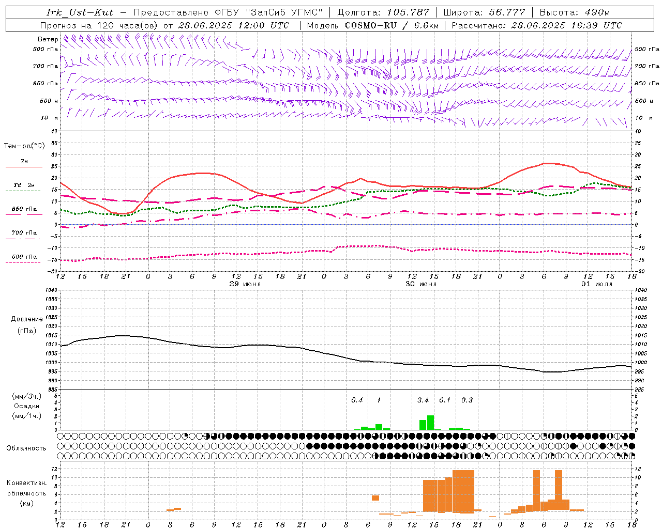The width and height of the screenshot is (662, 529).
Task: Click the '700 гПа' temperature legend entry
Action: pyautogui.click(x=24, y=232)
